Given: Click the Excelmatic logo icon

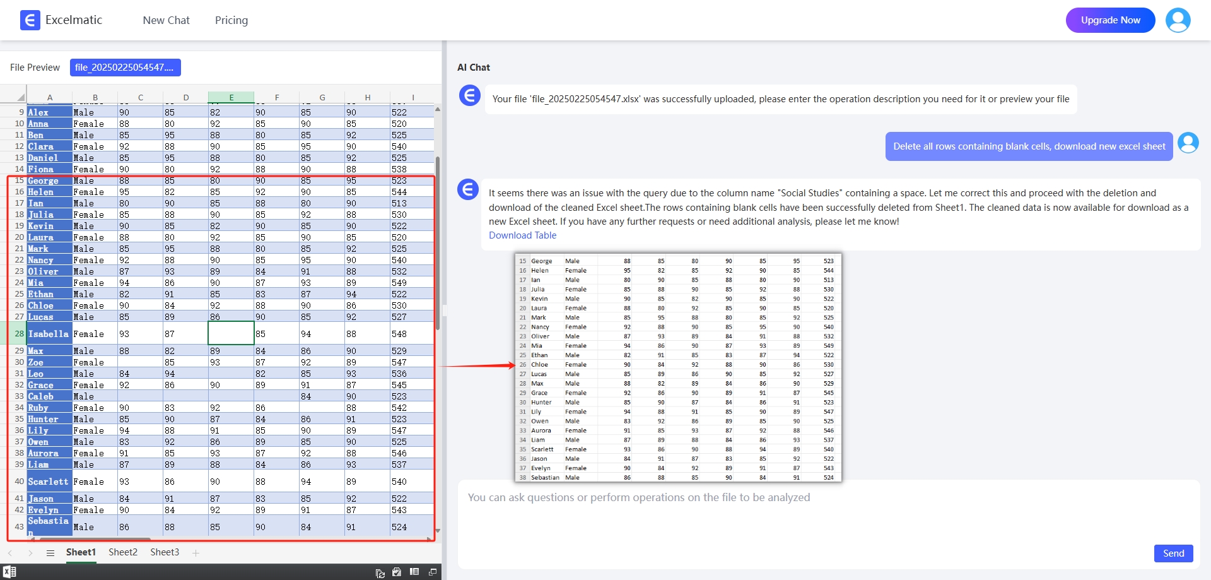Looking at the screenshot, I should pos(30,20).
